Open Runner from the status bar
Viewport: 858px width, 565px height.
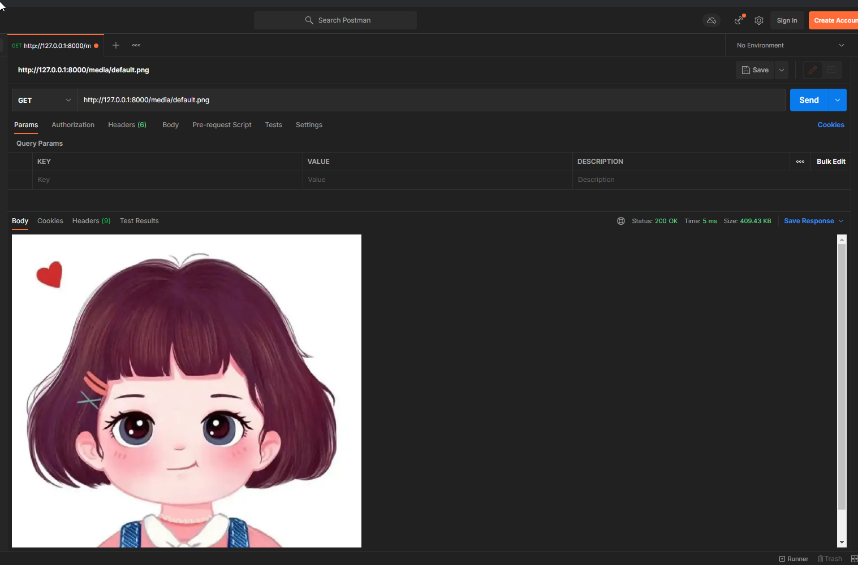pos(794,559)
